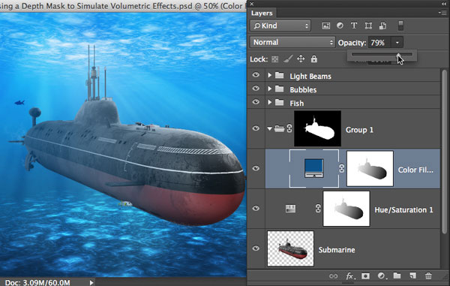This screenshot has height=286, width=450.
Task: Click the Group 1 mask link chain icon
Action: [x=289, y=128]
